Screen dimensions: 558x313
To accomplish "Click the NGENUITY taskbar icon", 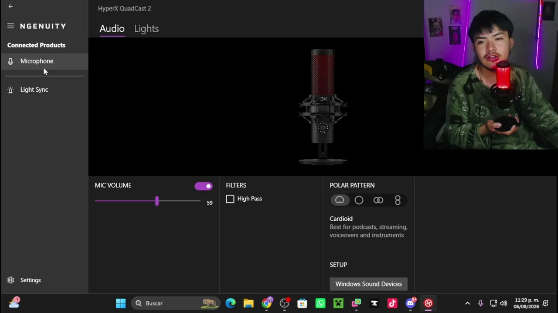I will [x=428, y=303].
